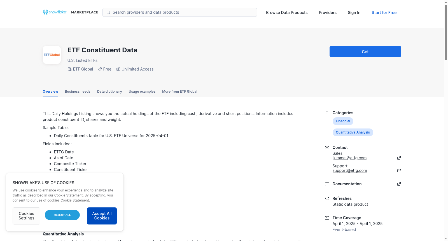
Task: Click the Static data product text
Action: pyautogui.click(x=350, y=204)
